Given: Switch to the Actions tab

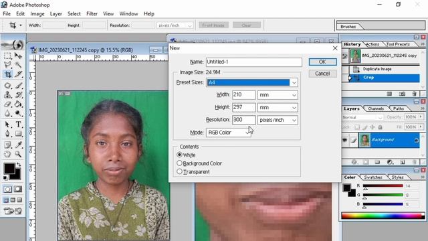Looking at the screenshot, I should (372, 44).
